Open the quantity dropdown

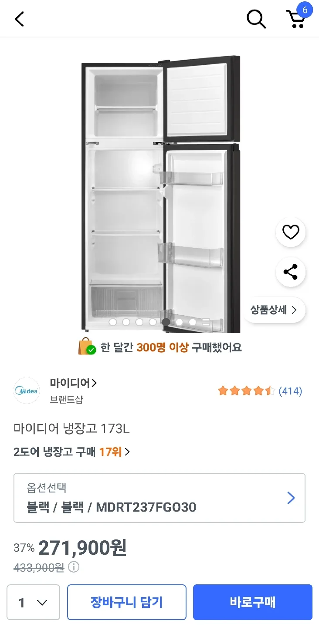click(x=33, y=603)
